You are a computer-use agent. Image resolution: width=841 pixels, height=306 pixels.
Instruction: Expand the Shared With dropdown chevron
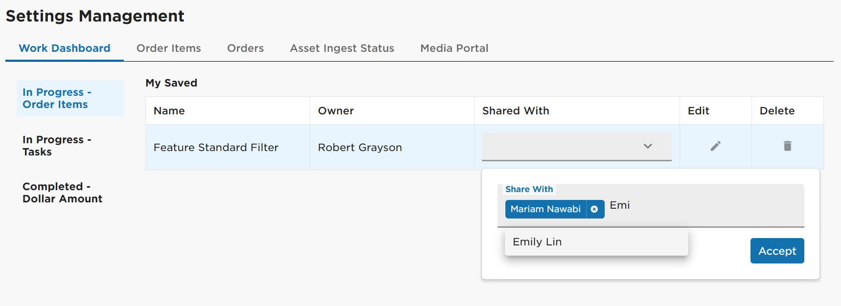click(x=648, y=146)
